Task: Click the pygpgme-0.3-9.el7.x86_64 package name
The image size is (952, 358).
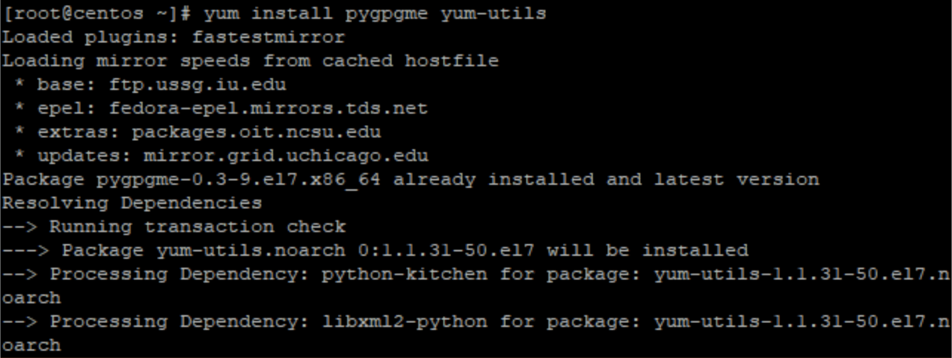Action: pos(238,180)
